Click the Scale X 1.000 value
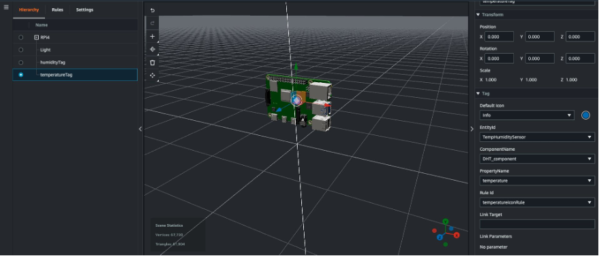The width and height of the screenshot is (599, 256). pyautogui.click(x=491, y=80)
